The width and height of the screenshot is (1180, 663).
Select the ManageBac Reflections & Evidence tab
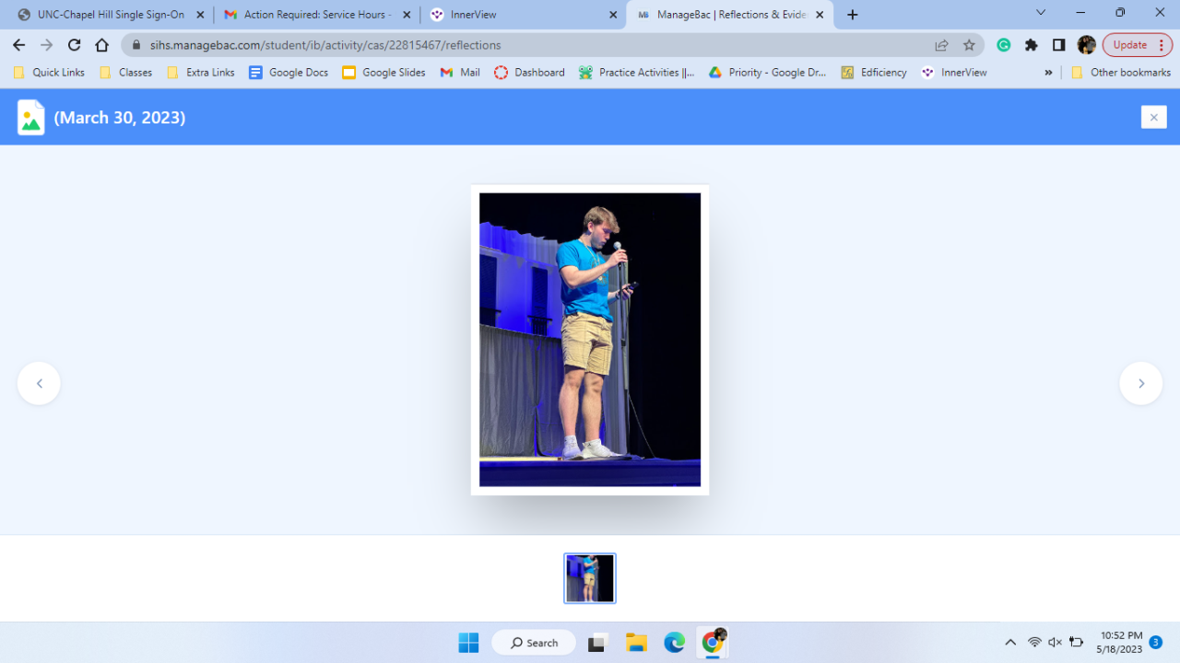coord(729,15)
